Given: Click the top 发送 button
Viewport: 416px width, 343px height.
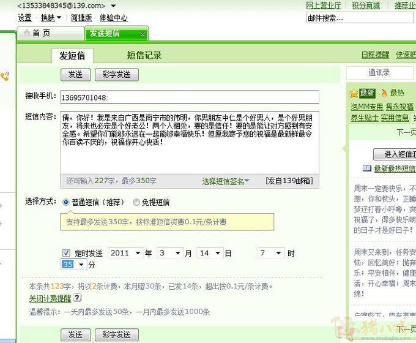Looking at the screenshot, I should 76,75.
